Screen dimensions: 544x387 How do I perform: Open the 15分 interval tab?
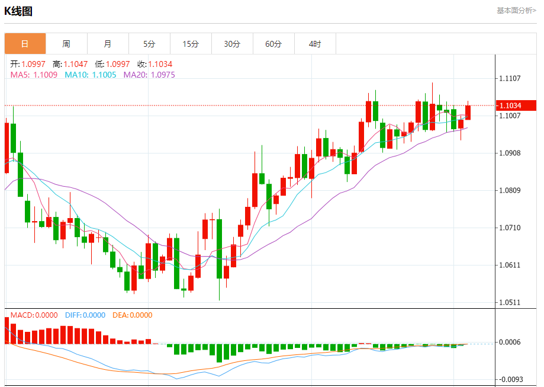(x=191, y=44)
